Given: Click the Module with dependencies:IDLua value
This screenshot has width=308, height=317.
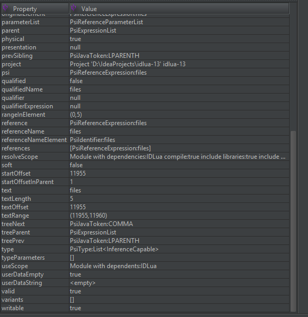Looking at the screenshot, I should 178,157.
